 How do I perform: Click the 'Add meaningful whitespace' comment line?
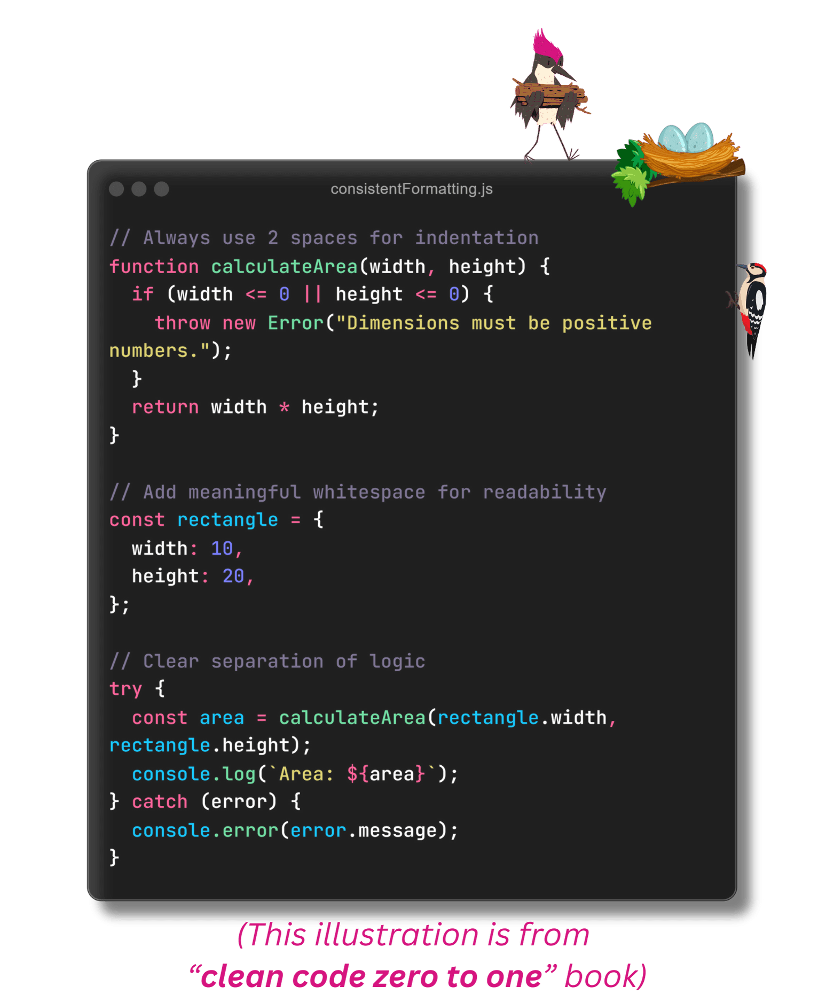tap(358, 492)
